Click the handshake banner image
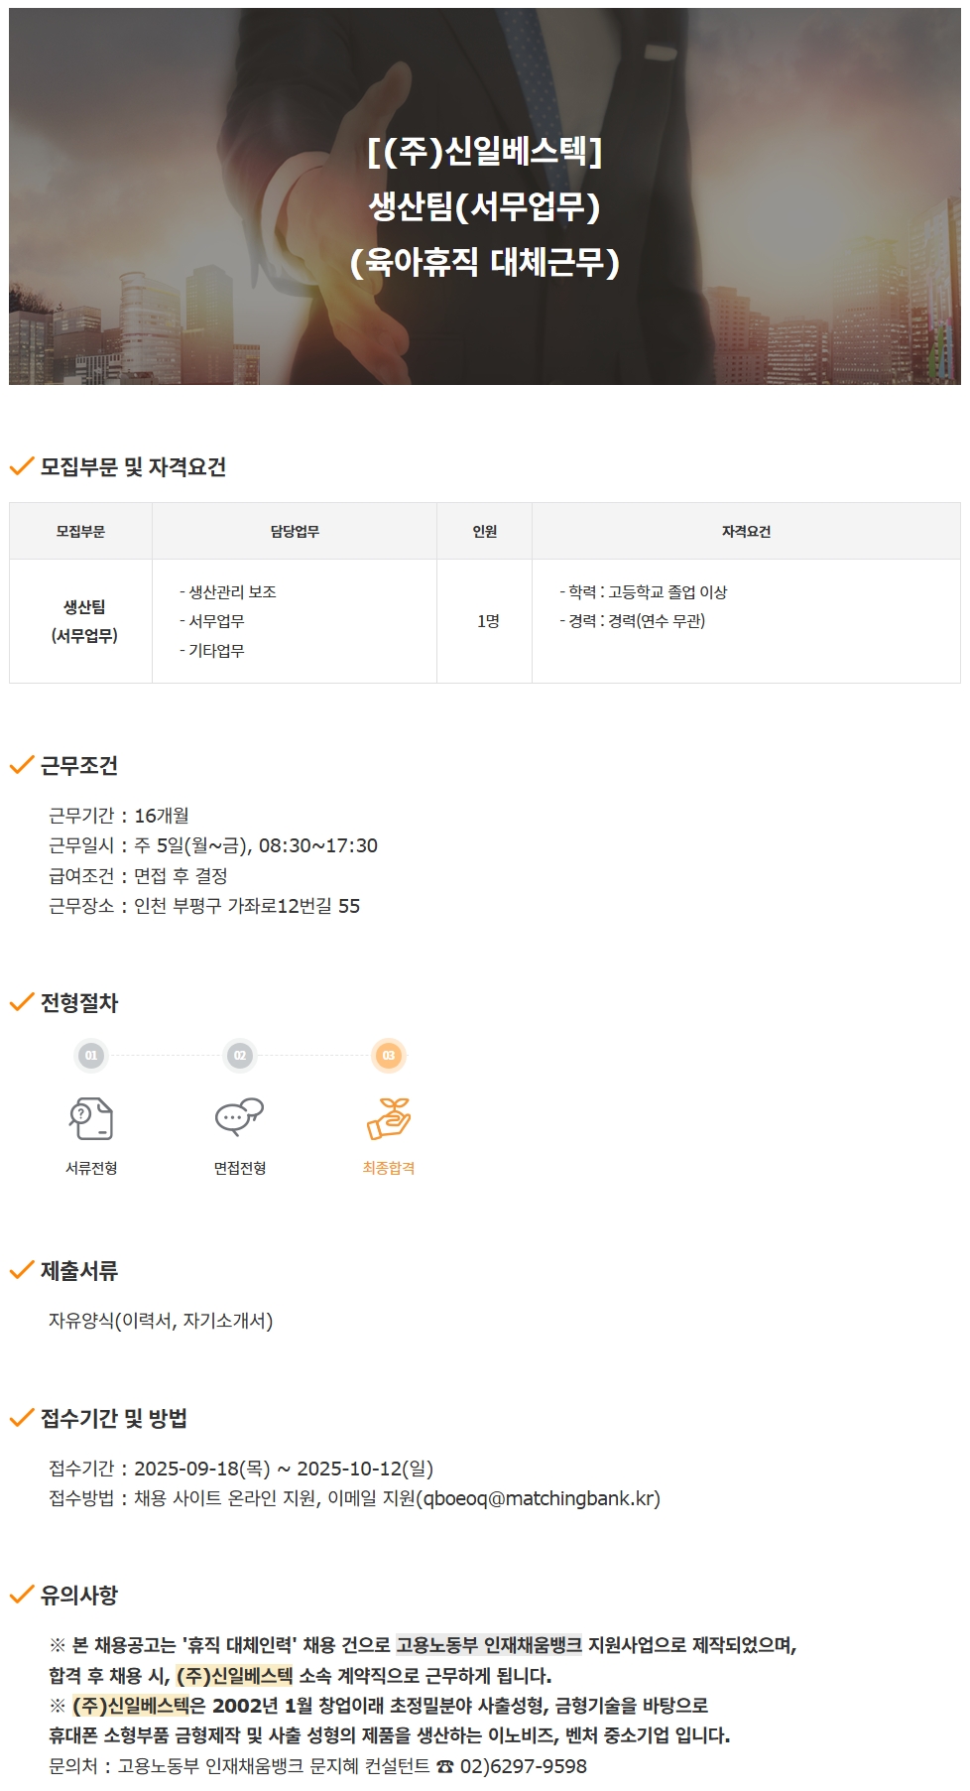 coord(485,196)
